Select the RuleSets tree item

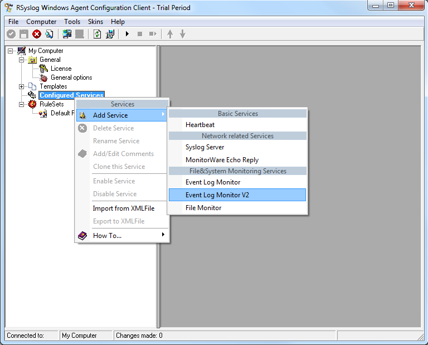point(52,104)
